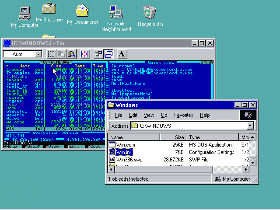Select w98setup bin in Far panel
Screen dimensions: 280x210
pyautogui.click(x=24, y=112)
